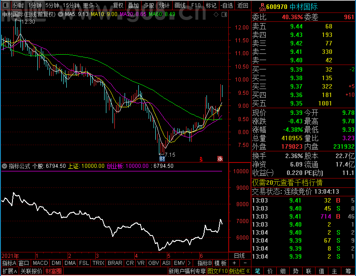356x276 pixels.
Task: Select the VR indicator
Action: click(x=141, y=263)
